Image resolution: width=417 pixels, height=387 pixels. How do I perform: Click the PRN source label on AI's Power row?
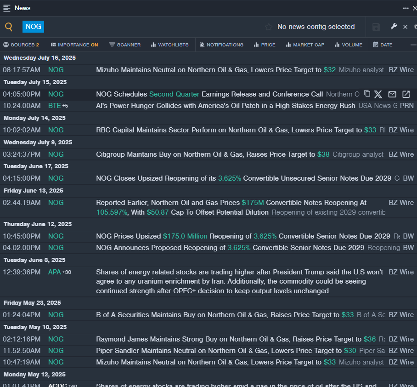[406, 106]
